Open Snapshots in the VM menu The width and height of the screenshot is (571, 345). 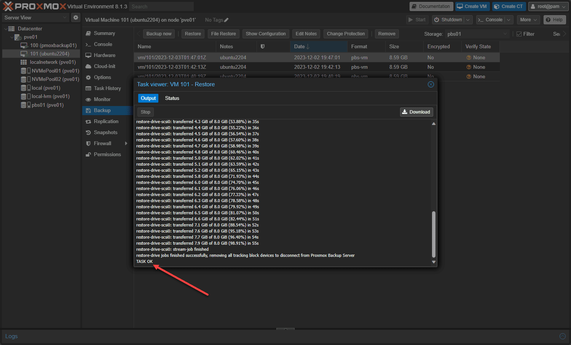(x=105, y=133)
